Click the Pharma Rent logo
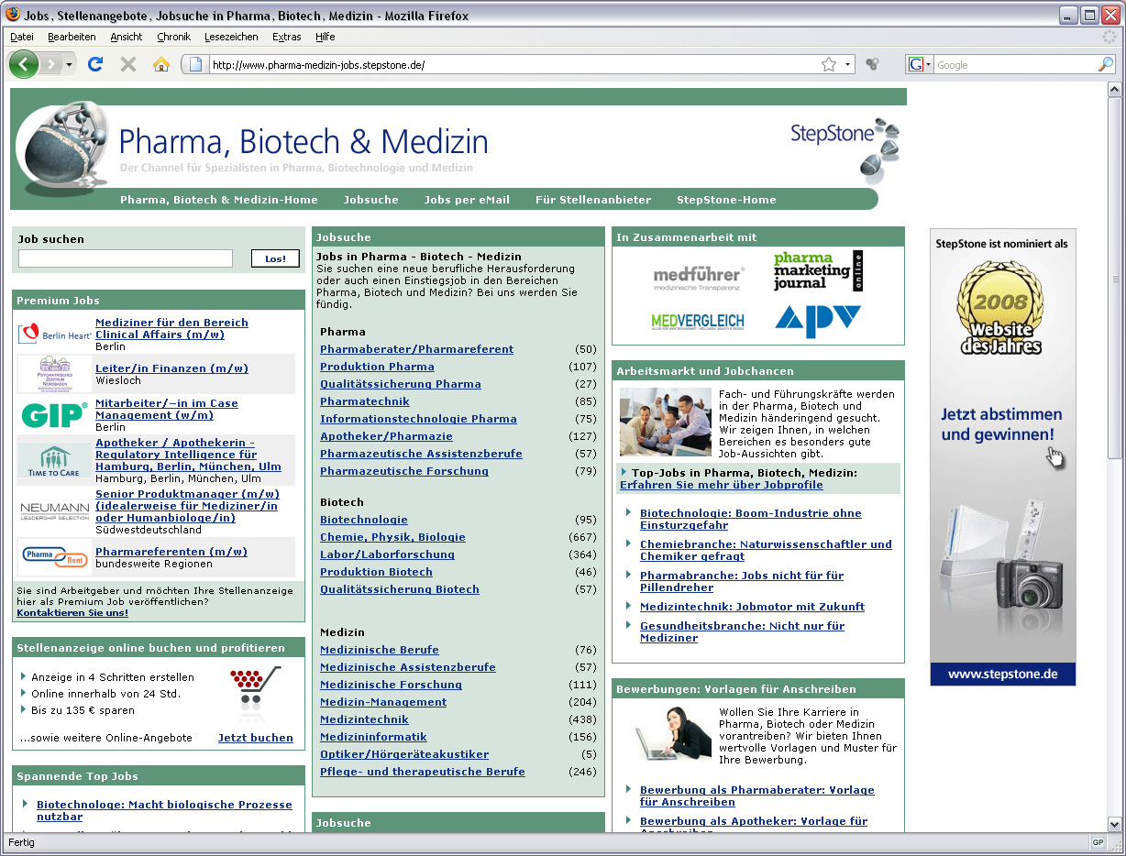The width and height of the screenshot is (1126, 856). 54,556
